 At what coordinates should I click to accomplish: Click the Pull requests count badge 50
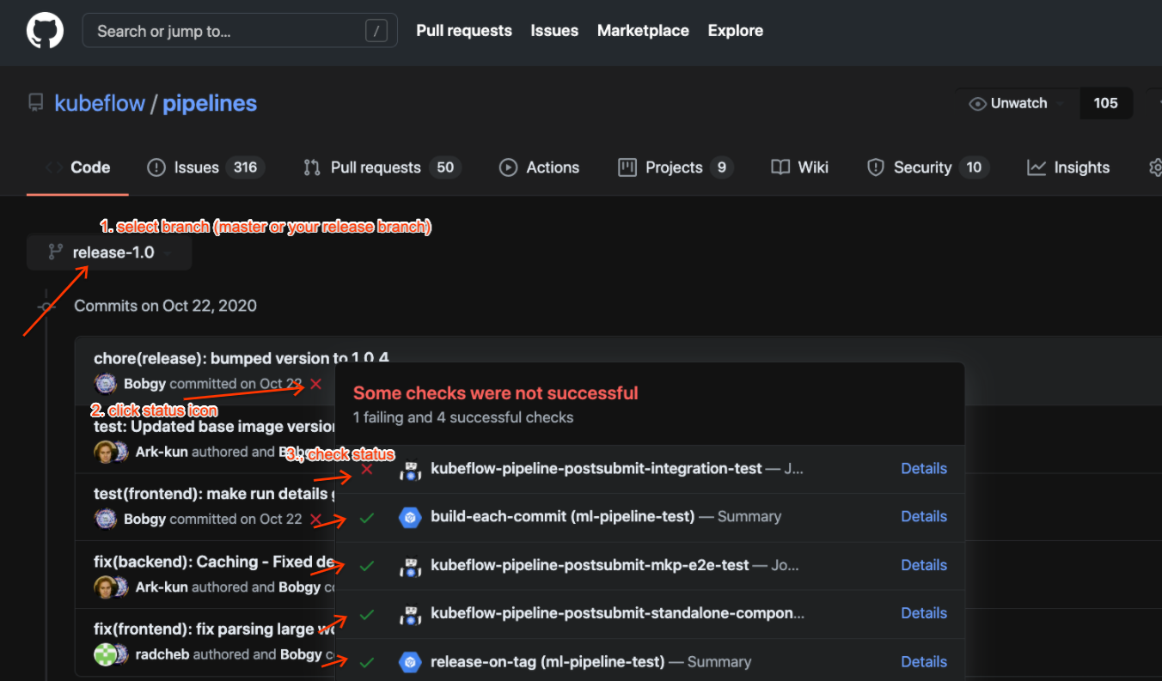445,167
